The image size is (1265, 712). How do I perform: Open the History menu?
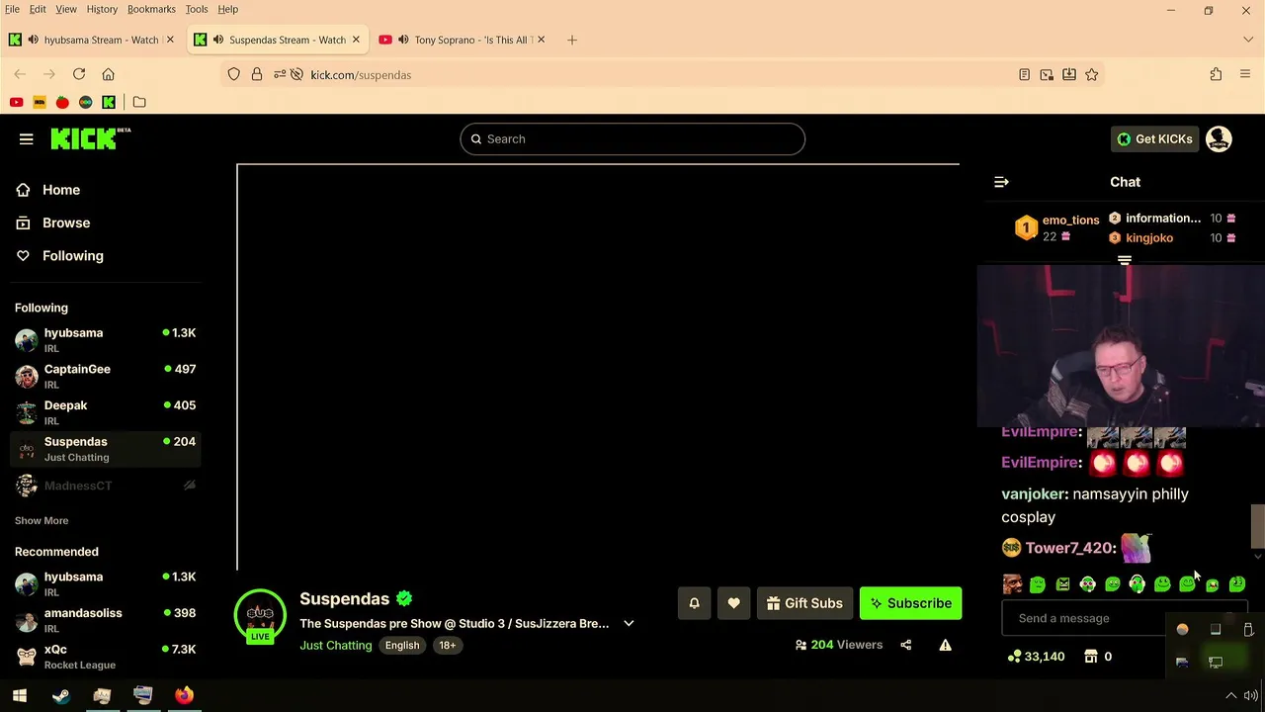coord(102,9)
